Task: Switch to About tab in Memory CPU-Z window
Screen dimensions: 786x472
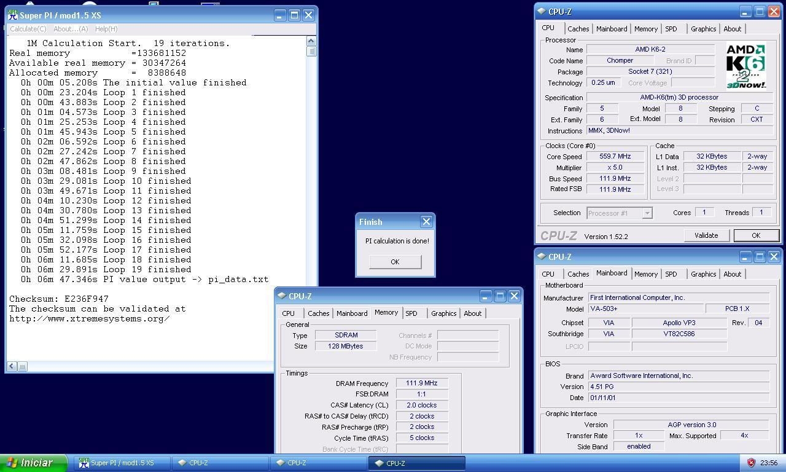Action: click(472, 313)
